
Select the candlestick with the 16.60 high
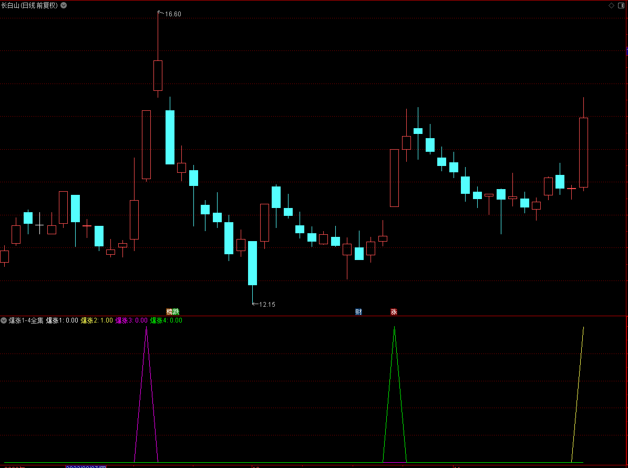click(x=158, y=76)
